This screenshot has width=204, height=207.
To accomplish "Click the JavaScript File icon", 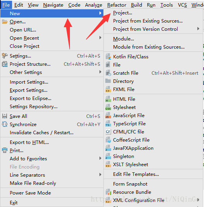I will click(108, 116).
